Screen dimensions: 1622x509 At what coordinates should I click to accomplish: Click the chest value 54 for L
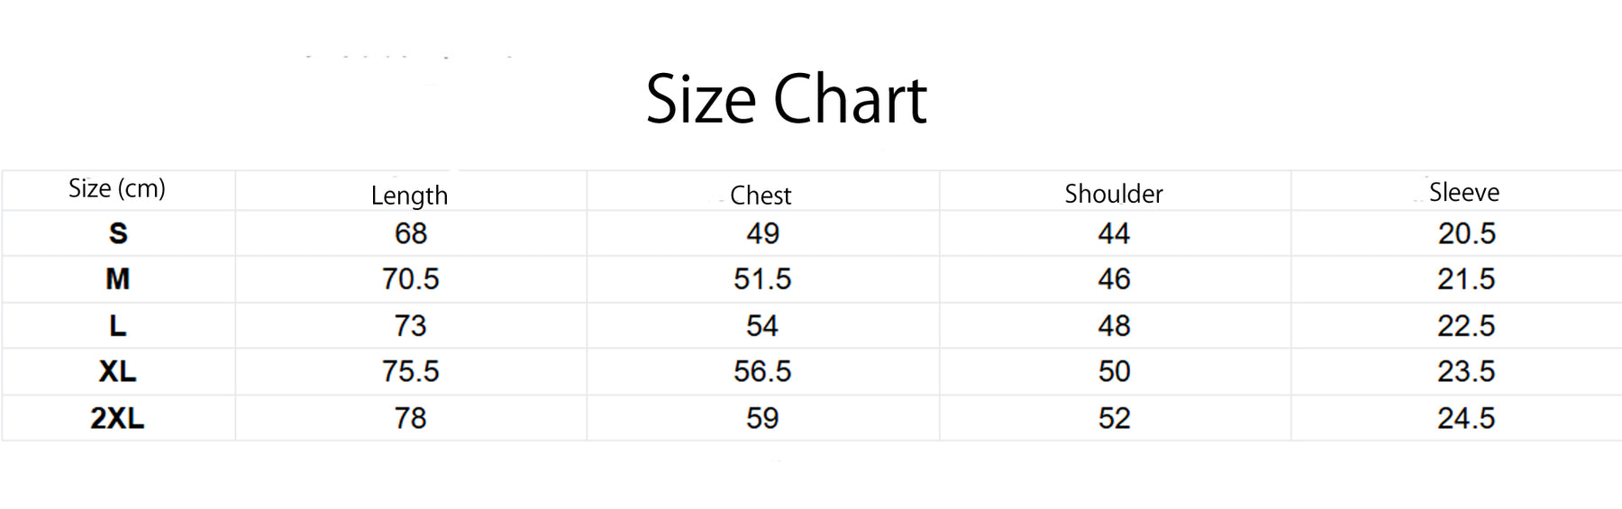click(x=762, y=325)
